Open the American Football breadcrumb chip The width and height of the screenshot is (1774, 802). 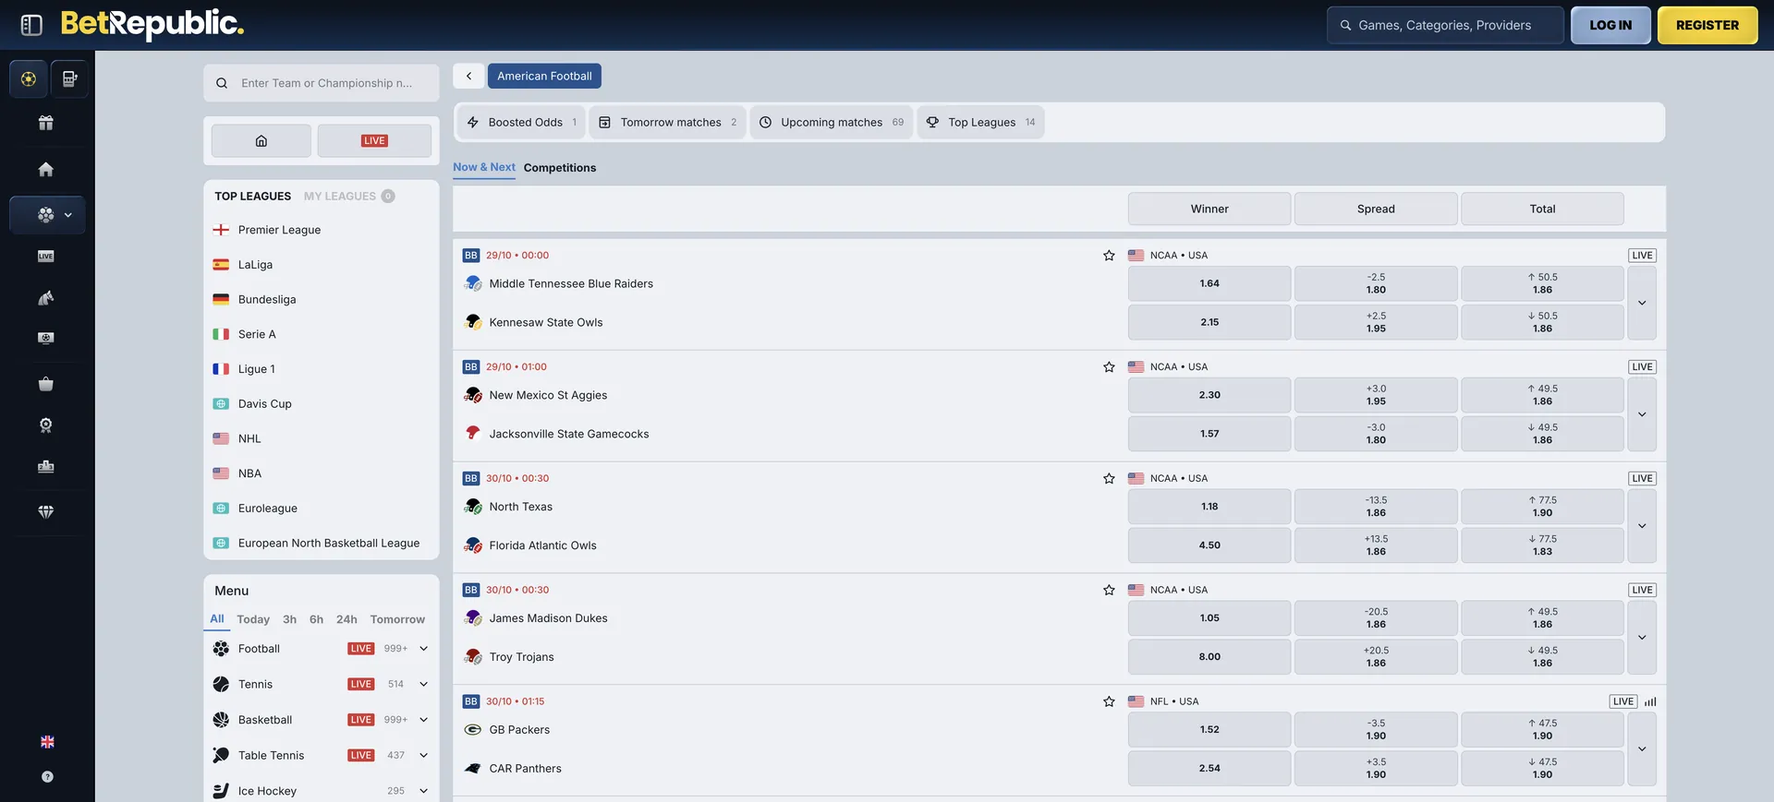544,76
